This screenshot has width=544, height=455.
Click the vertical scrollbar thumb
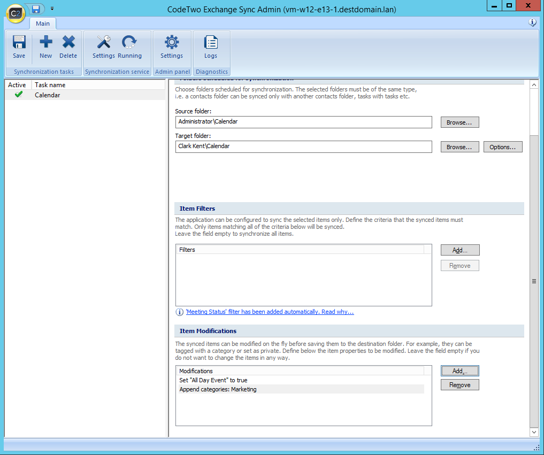pyautogui.click(x=534, y=281)
